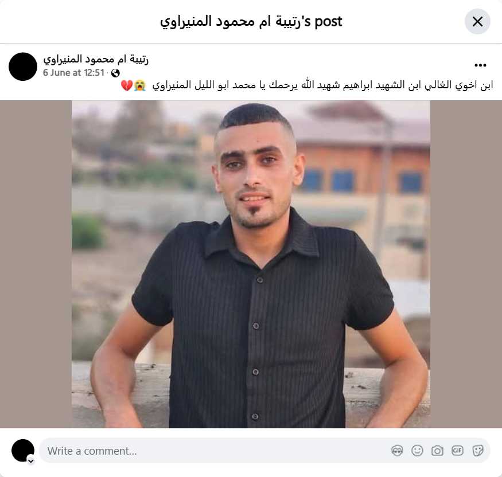Screen dimensions: 502x477
Task: Open the sticker picker in the comment box
Action: pos(478,451)
